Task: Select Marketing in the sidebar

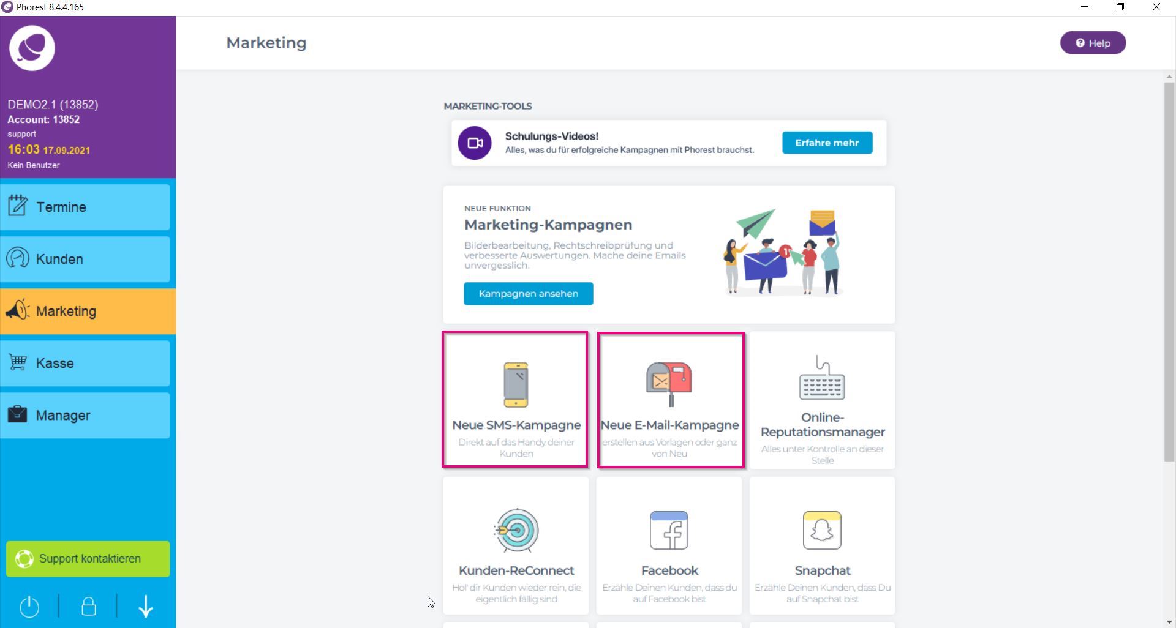Action: pos(88,311)
